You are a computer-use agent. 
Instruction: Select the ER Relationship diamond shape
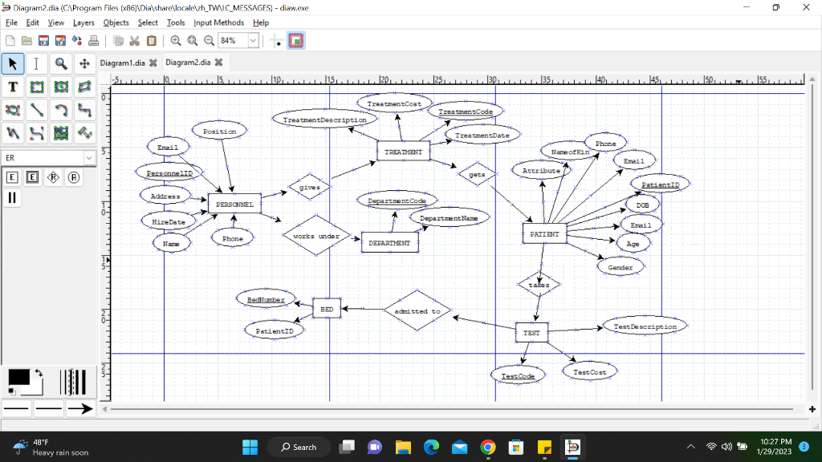(x=53, y=176)
